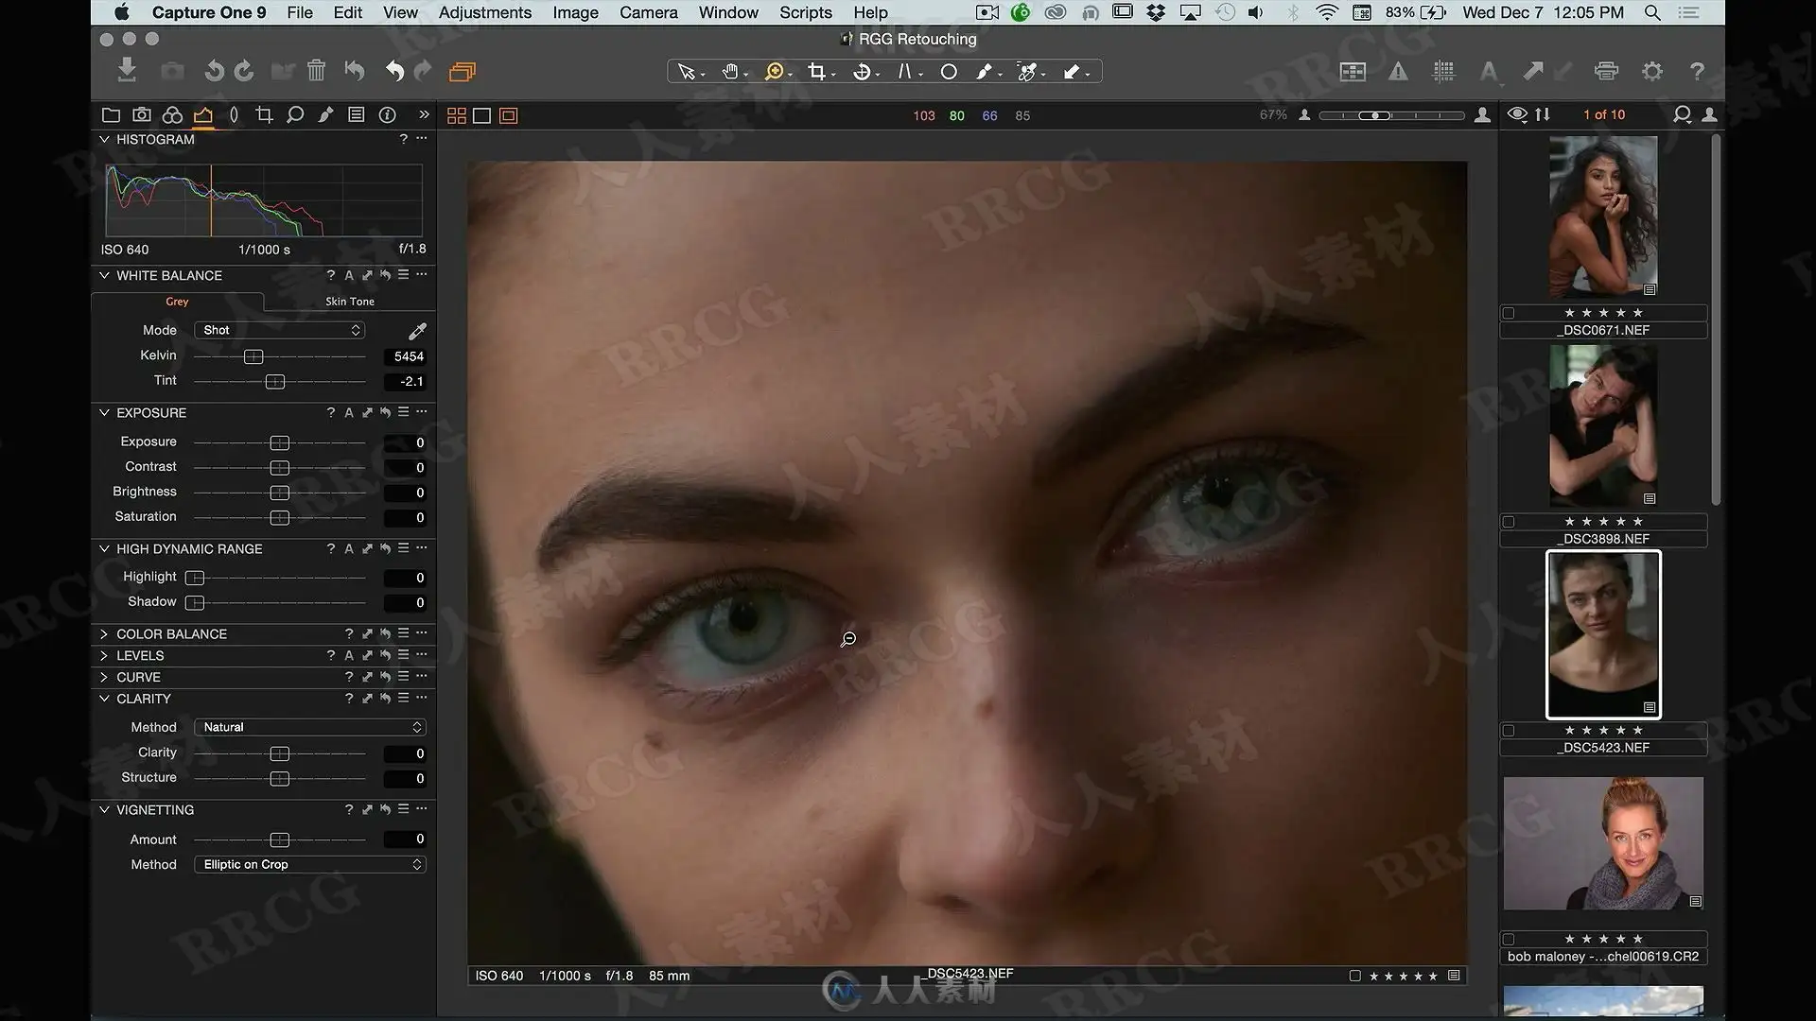Click the Undo arrow in toolbar

click(x=394, y=71)
